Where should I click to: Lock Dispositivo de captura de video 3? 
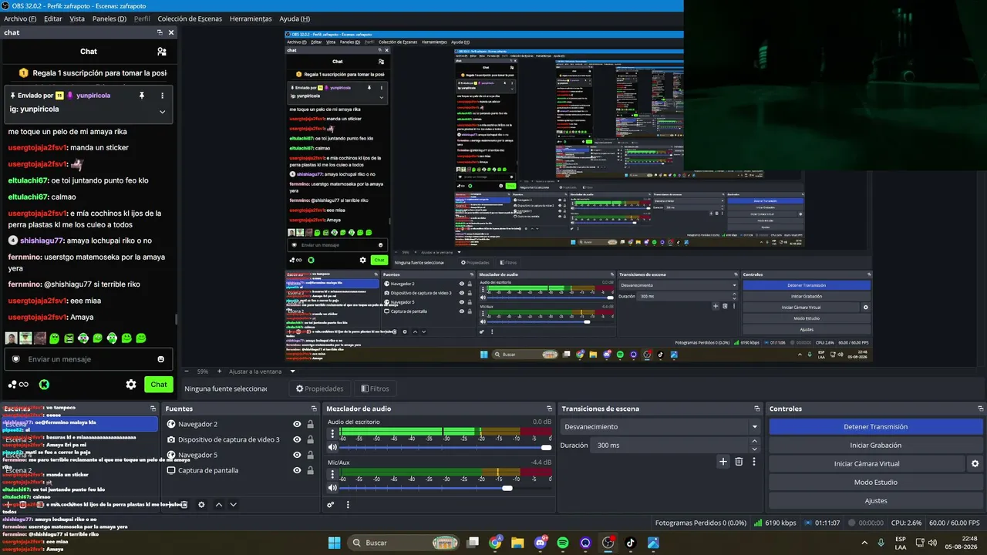pyautogui.click(x=310, y=439)
